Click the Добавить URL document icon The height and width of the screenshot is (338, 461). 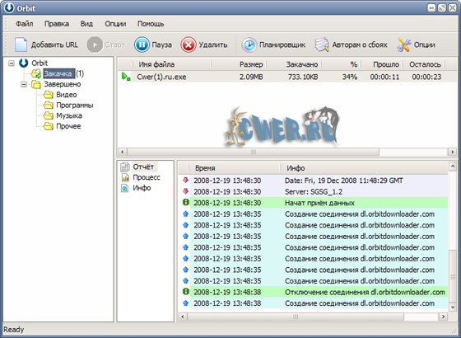21,45
